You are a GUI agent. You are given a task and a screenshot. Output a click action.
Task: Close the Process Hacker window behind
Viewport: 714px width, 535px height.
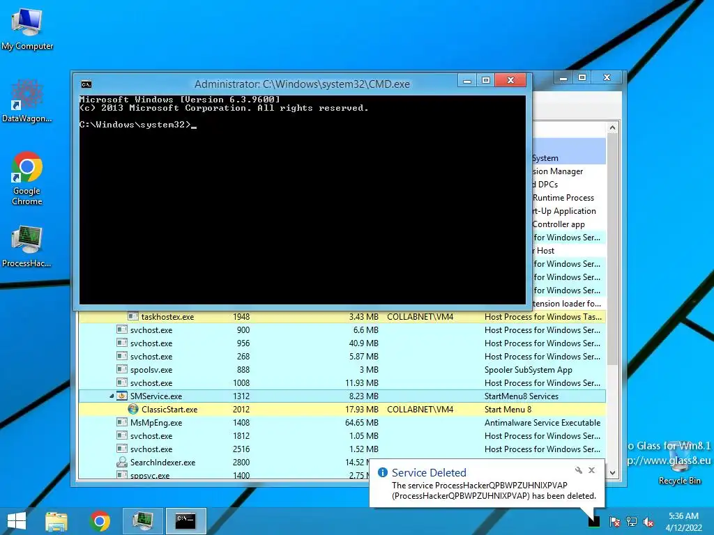[607, 78]
